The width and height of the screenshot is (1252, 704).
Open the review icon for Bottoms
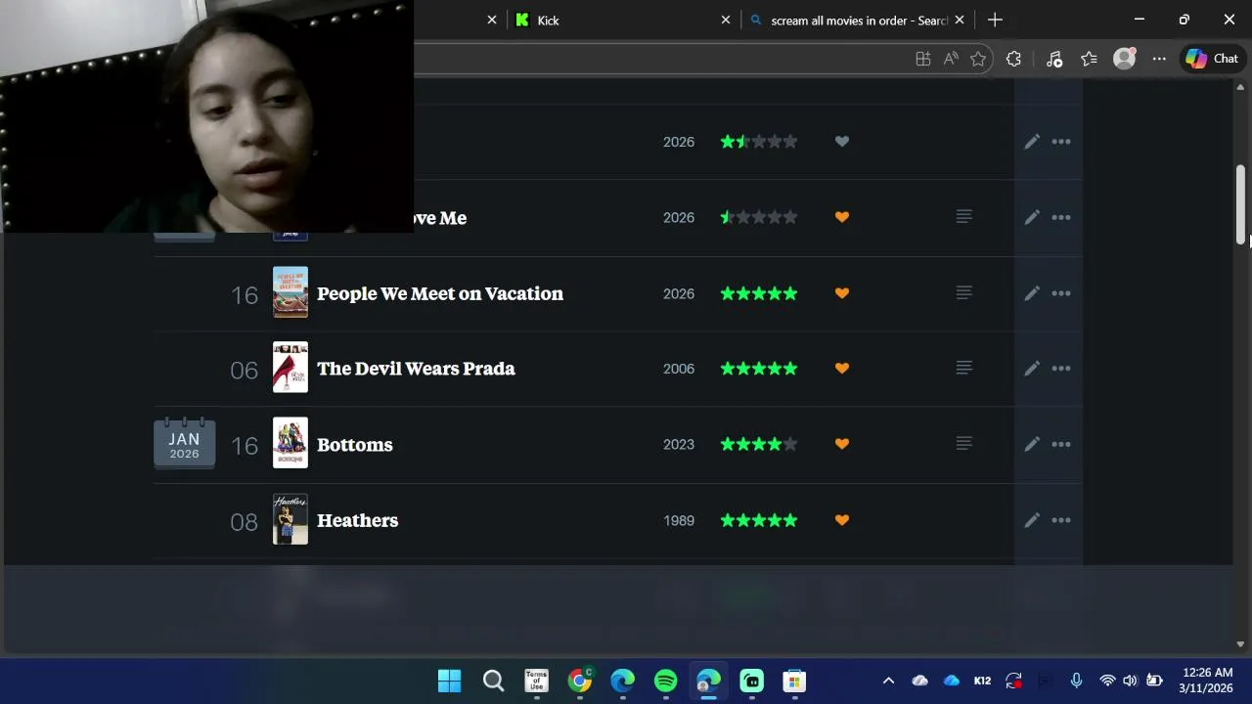963,444
